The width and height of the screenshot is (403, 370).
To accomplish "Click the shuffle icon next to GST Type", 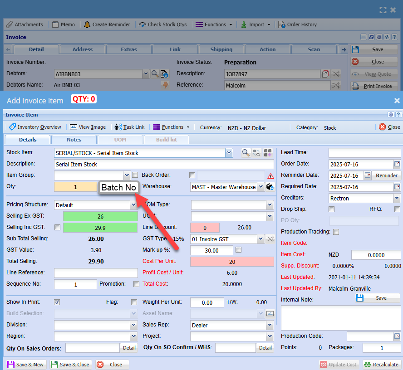I will tap(270, 239).
